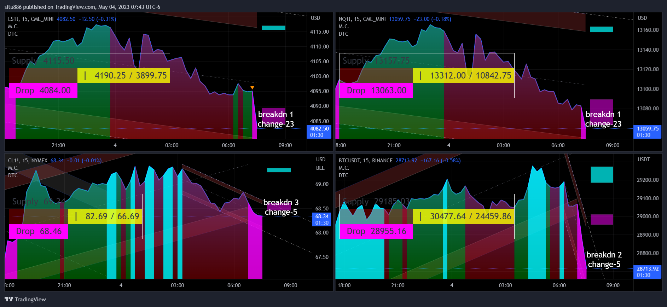Screen dimensions: 667x307
Task: Click the USD currency label on NQ1! chart
Action: pos(642,18)
